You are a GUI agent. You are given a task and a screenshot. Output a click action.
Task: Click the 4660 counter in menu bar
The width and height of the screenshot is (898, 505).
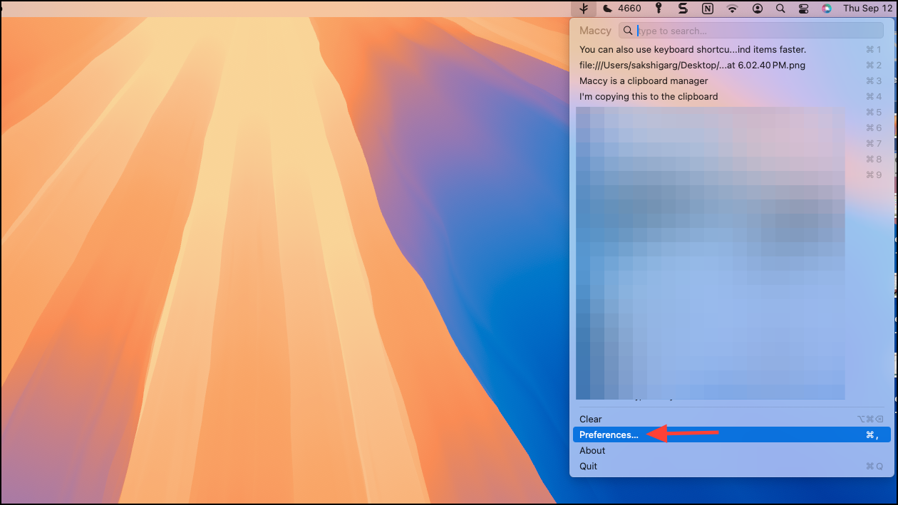pyautogui.click(x=630, y=9)
